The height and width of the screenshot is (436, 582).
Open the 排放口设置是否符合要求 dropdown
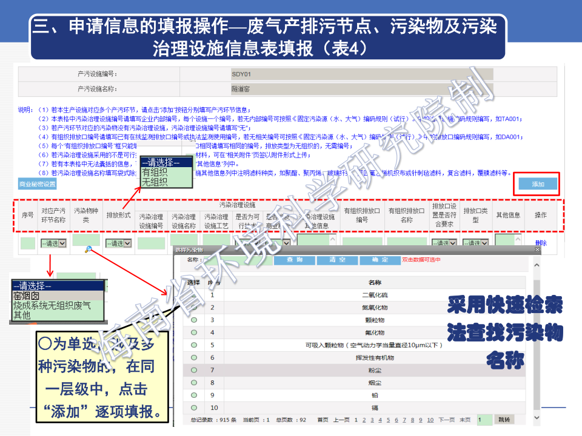(444, 243)
